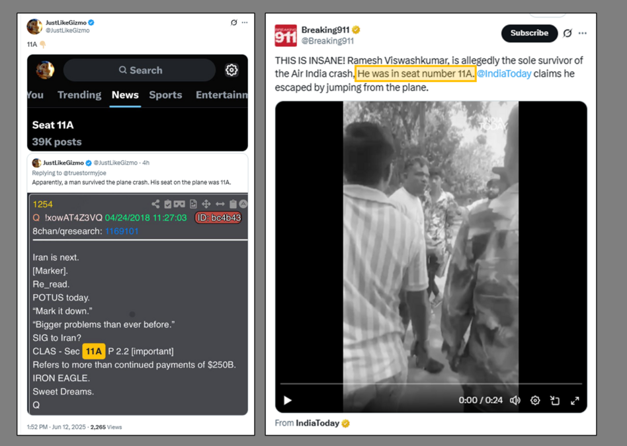Open the Grok icon on JustLikeGizmo's post

(234, 22)
